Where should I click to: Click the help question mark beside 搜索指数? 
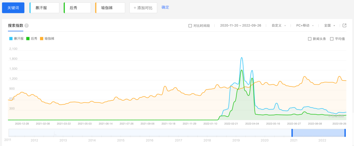(x=27, y=25)
